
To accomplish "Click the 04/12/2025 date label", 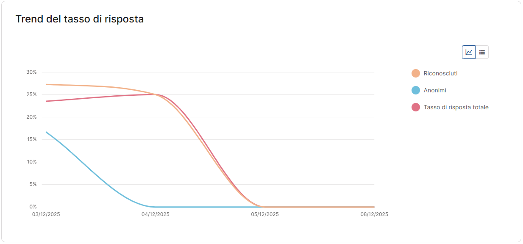I will (x=156, y=214).
